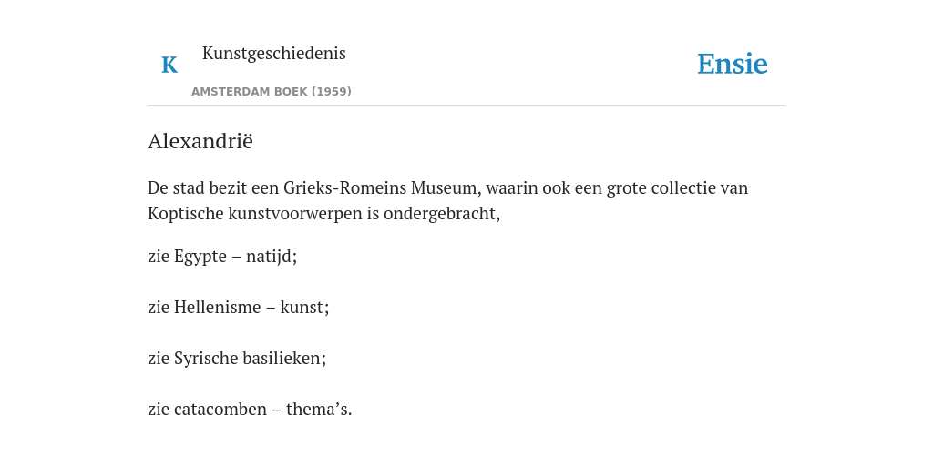Click the blue K category icon
Screen dimensions: 933x466
pyautogui.click(x=169, y=65)
